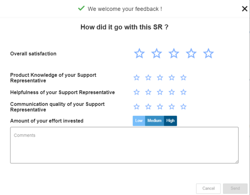Close the feedback dialog
Image resolution: width=250 pixels, height=195 pixels.
click(245, 9)
